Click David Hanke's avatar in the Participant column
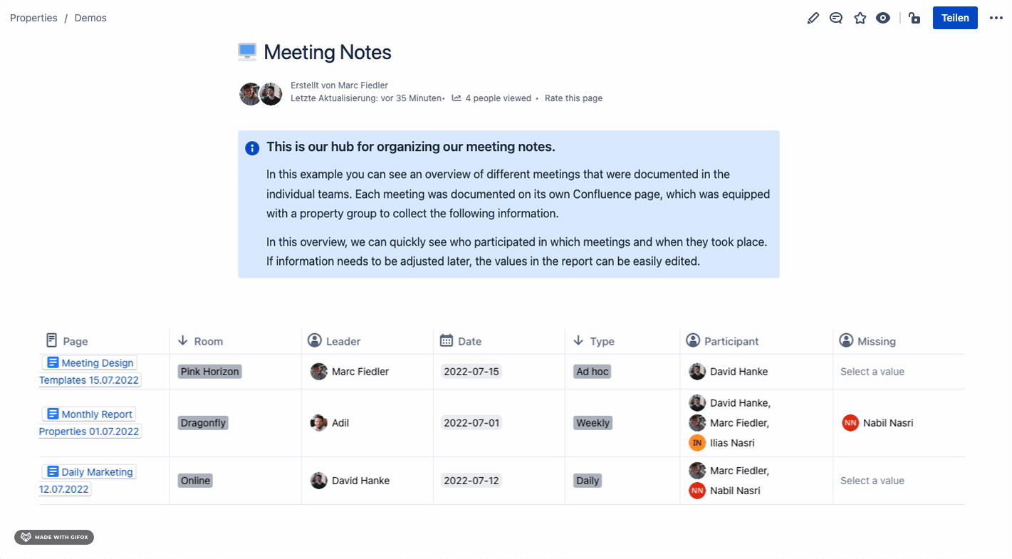 pos(696,371)
